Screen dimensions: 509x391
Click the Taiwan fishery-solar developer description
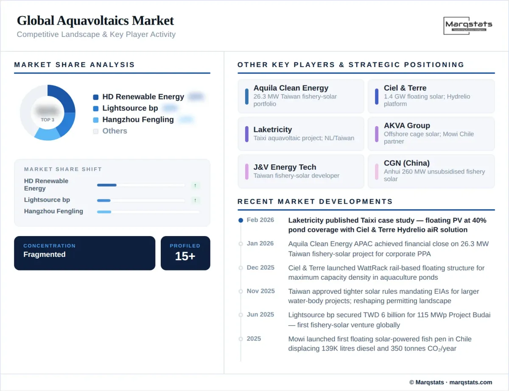click(x=296, y=176)
